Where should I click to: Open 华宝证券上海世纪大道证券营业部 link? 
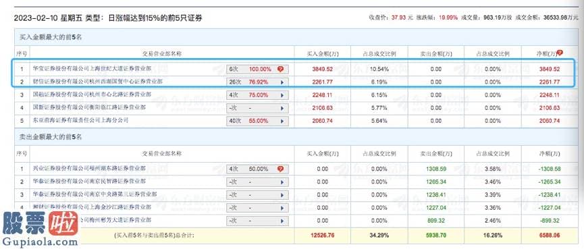click(x=92, y=68)
